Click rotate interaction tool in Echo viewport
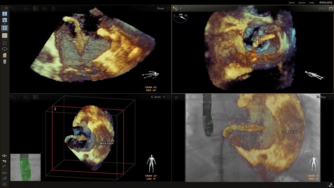334x188 pixels. pyautogui.click(x=175, y=8)
